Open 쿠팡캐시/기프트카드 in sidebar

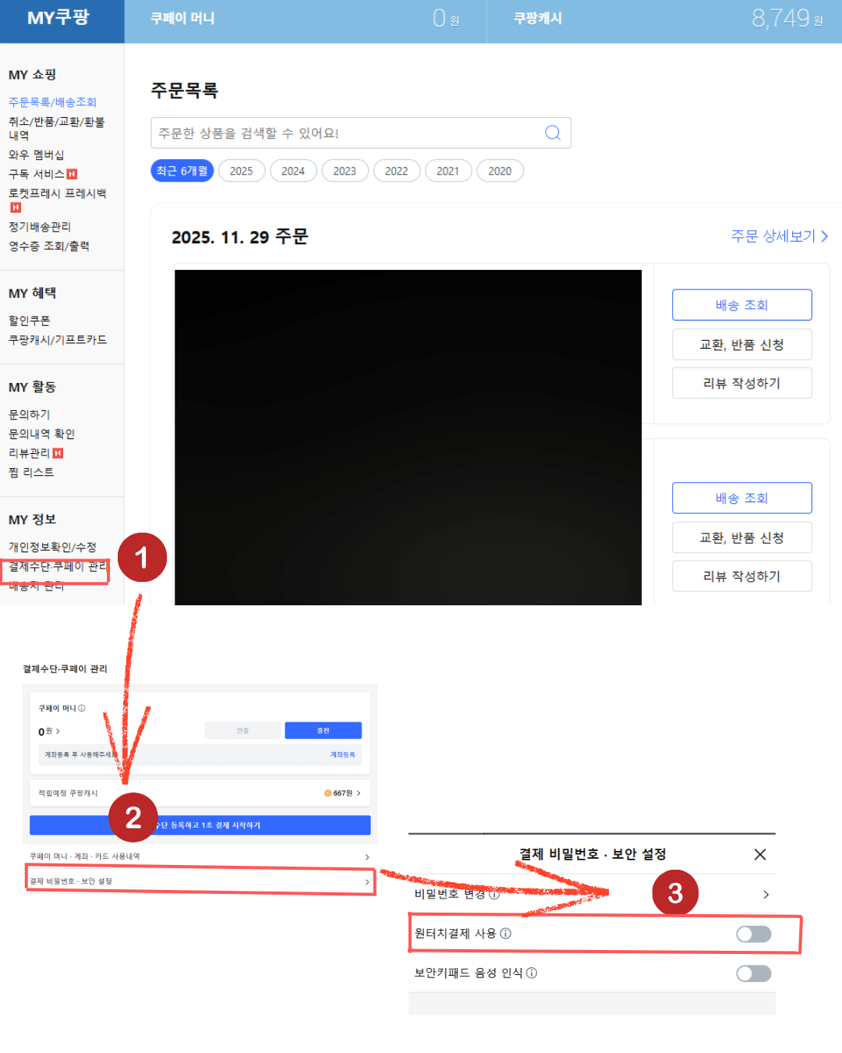point(58,340)
